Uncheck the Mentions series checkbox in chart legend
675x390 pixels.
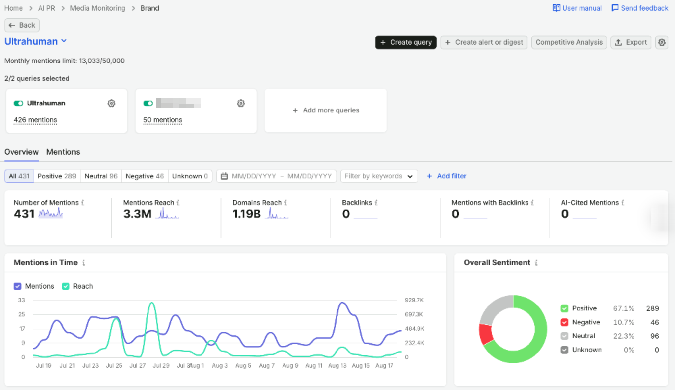17,286
